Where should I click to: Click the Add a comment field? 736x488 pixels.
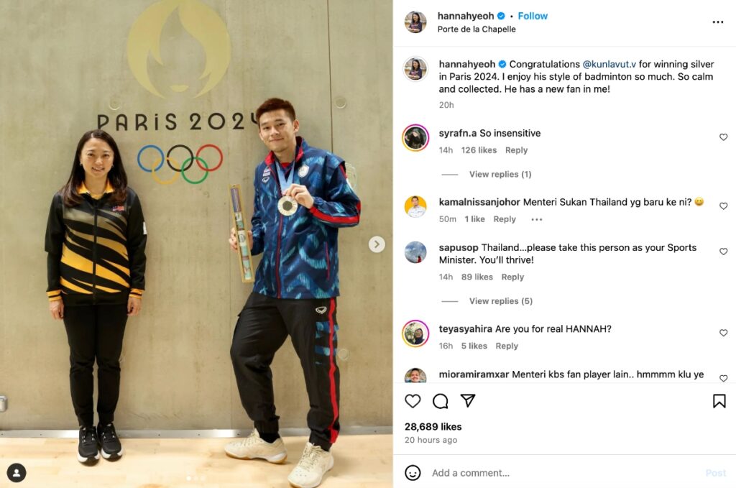pos(563,473)
